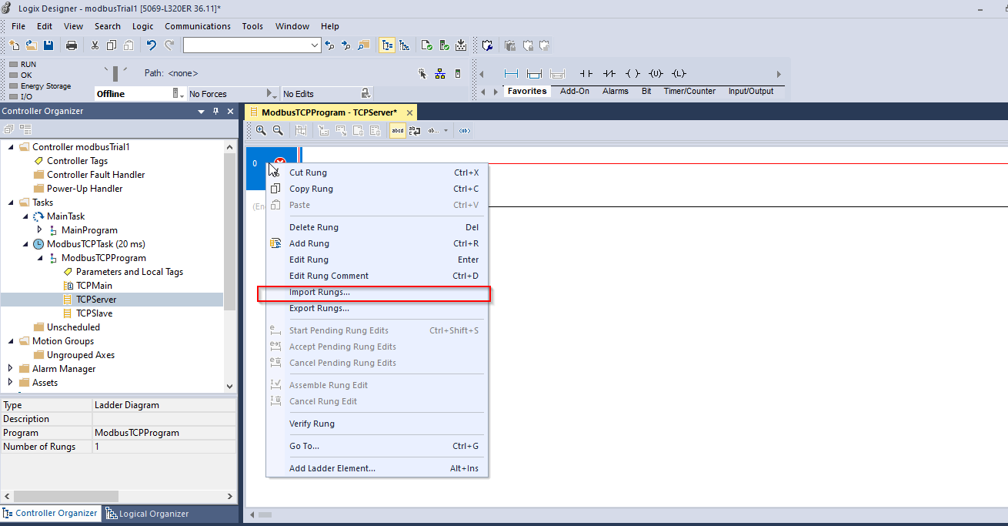
Task: Switch to the Logical Organizer view
Action: (154, 513)
